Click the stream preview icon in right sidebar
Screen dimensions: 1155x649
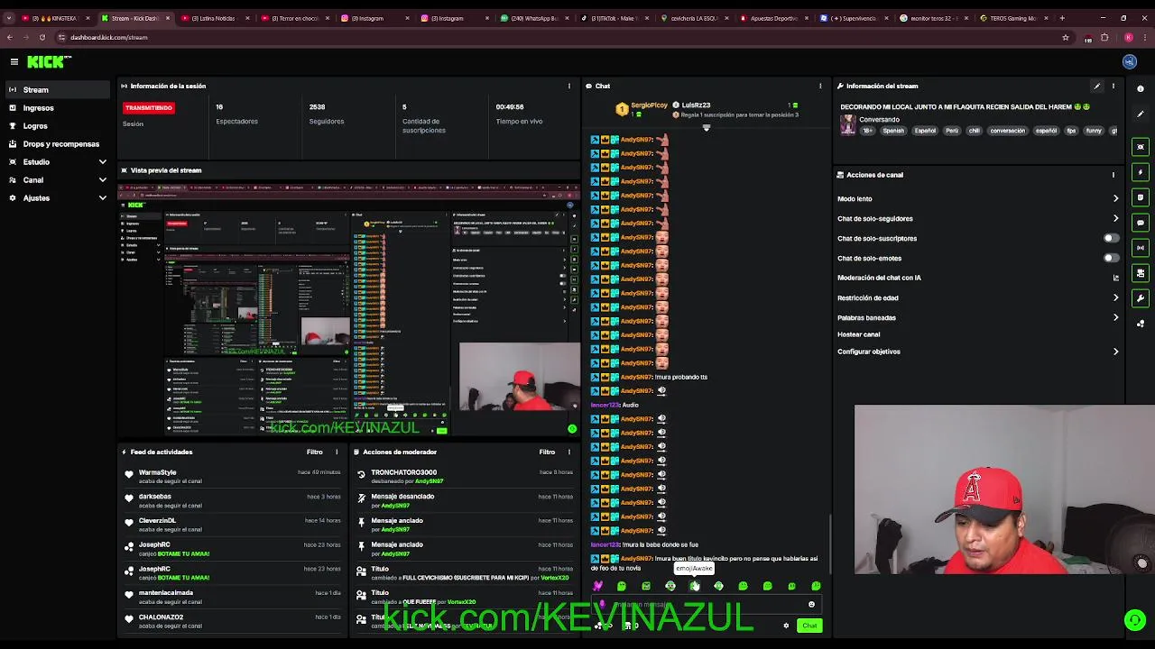[1141, 147]
